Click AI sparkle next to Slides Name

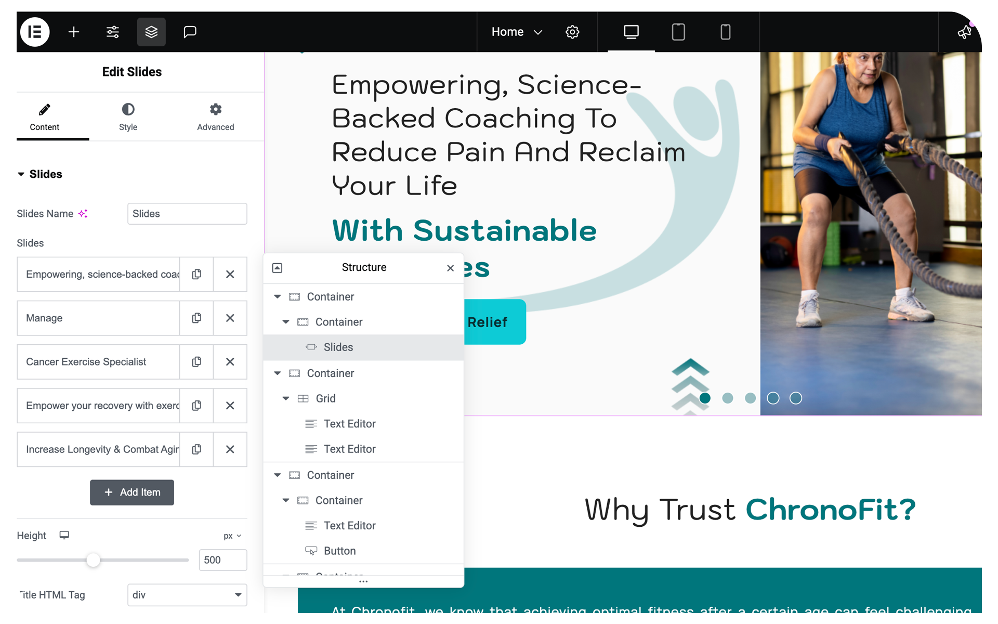(x=83, y=214)
